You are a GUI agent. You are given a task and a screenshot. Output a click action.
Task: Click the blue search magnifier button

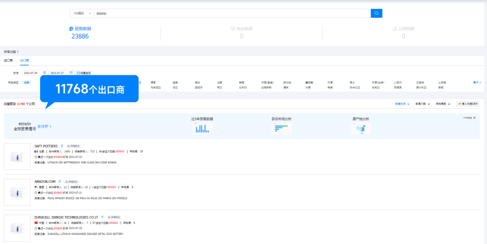click(x=376, y=14)
